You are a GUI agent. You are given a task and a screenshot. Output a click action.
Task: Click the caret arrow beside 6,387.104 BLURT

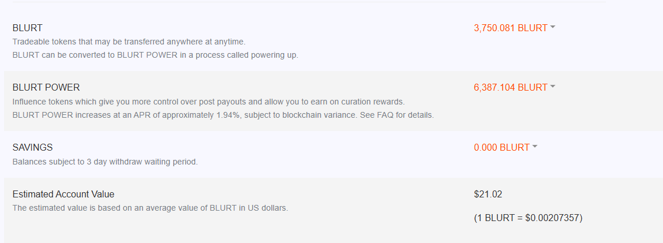tap(553, 87)
